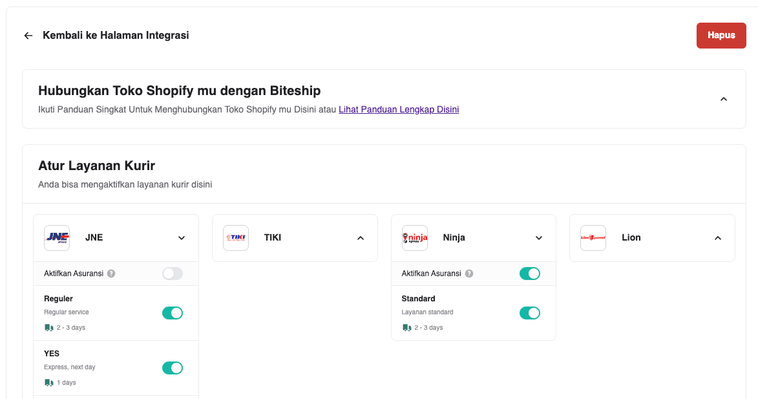Click JNE 'Aktifkan Asuransi' label
The image size is (758, 399).
(74, 274)
